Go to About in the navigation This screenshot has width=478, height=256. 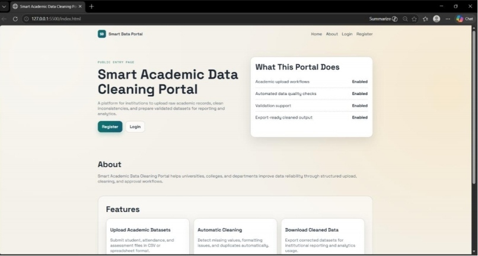pos(332,34)
